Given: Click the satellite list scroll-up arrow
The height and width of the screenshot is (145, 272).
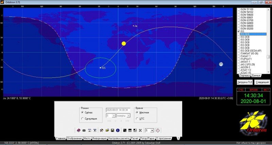Looking at the screenshot, I should click(x=268, y=9).
